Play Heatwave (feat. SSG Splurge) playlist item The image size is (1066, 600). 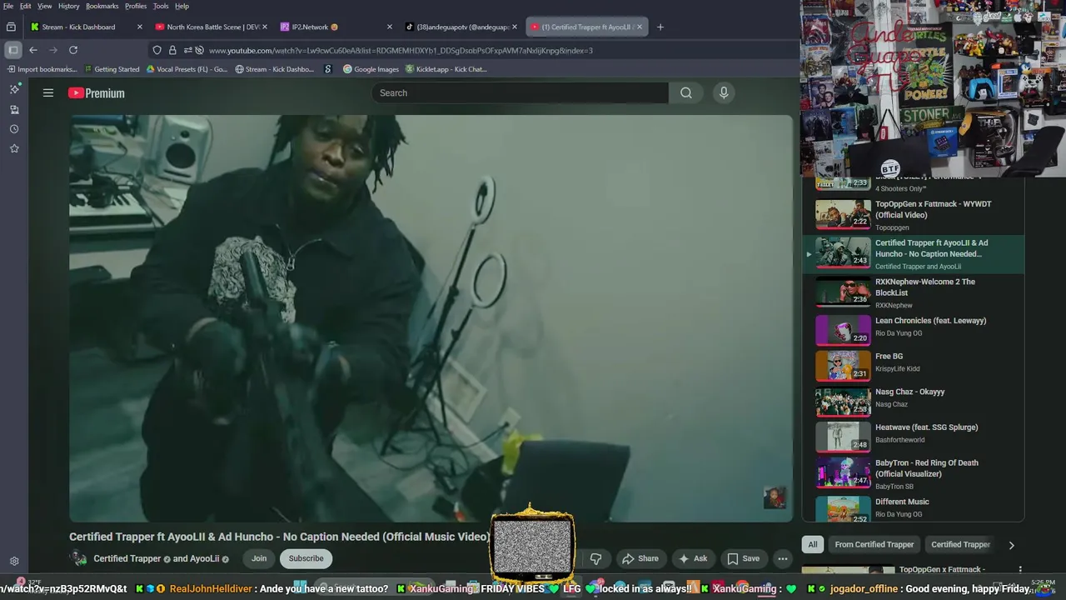pyautogui.click(x=912, y=436)
